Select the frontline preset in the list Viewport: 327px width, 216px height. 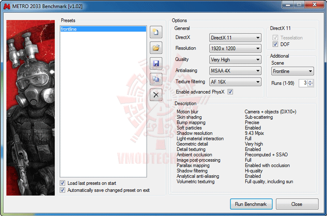103,29
